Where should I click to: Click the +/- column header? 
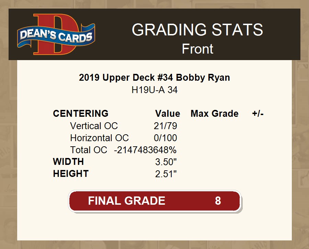coord(257,114)
